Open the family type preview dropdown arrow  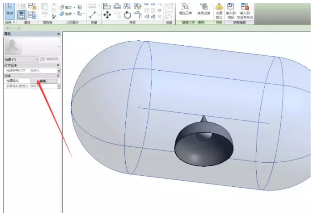click(59, 46)
